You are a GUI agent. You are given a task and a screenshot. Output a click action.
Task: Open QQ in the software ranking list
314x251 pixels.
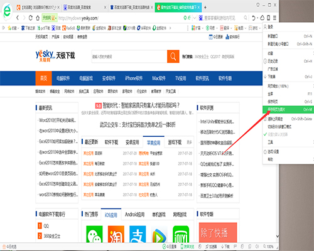click(x=46, y=226)
